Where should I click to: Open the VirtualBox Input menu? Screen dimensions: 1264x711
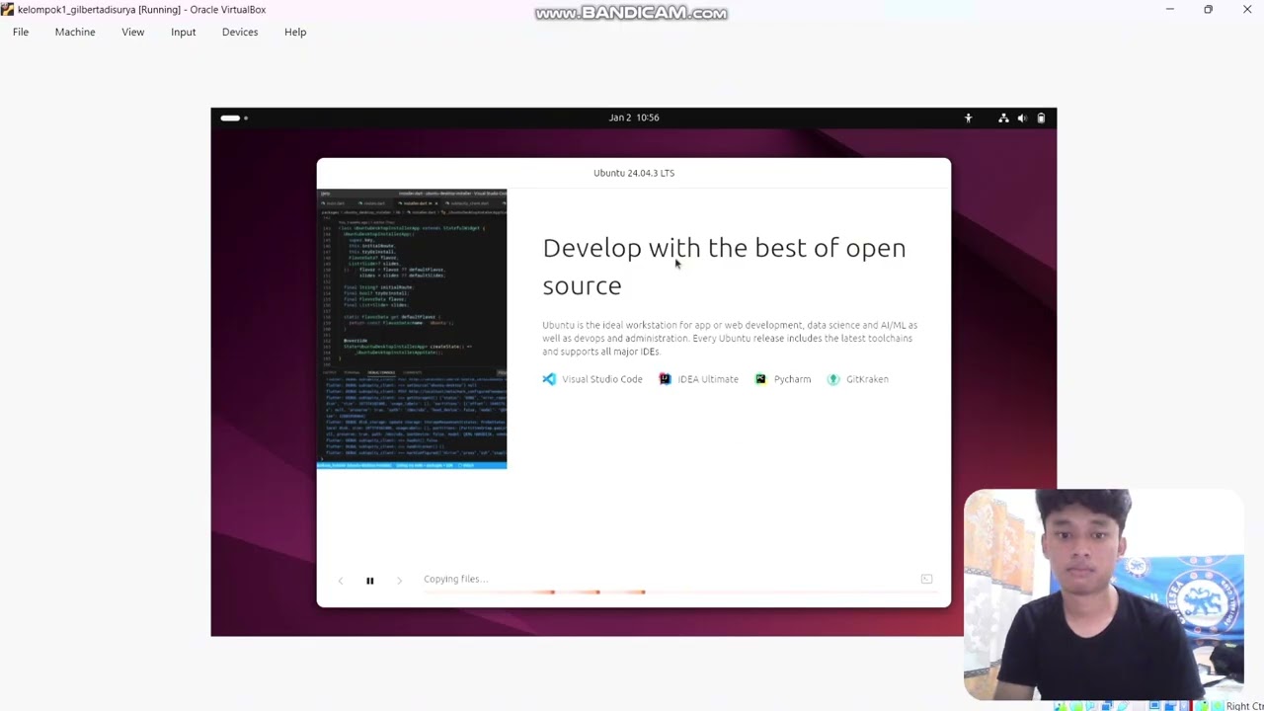coord(184,32)
